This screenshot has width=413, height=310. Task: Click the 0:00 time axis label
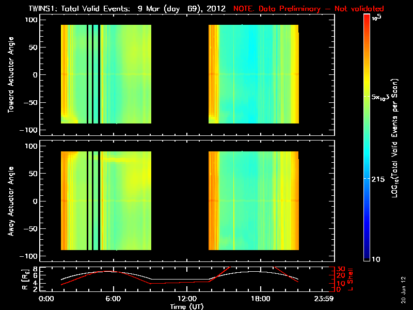coord(46,299)
